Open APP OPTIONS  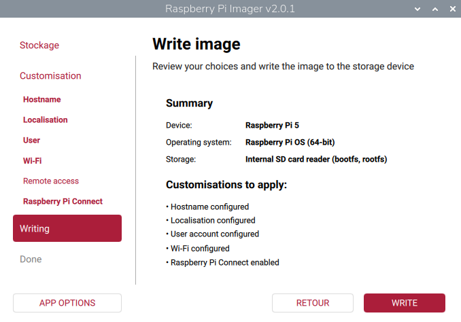[67, 303]
